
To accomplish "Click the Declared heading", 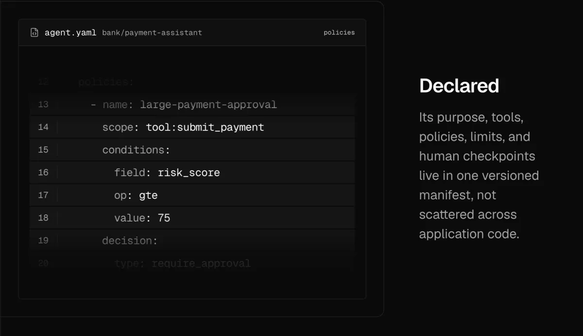I will pyautogui.click(x=459, y=86).
